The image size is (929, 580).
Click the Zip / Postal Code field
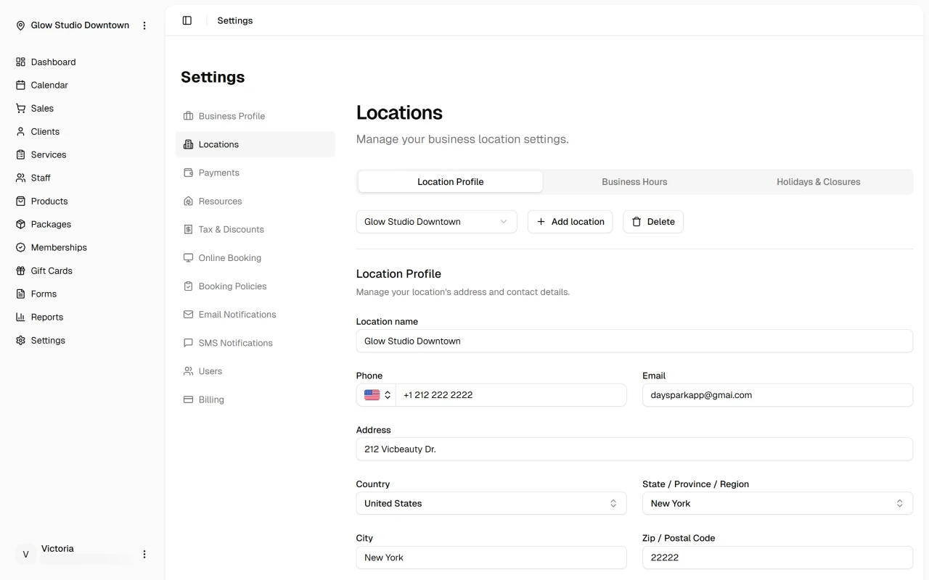[777, 558]
